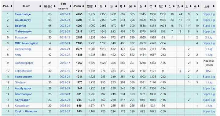Sort by Puan column sort icon
The width and height of the screenshot is (220, 116).
[x=83, y=6]
